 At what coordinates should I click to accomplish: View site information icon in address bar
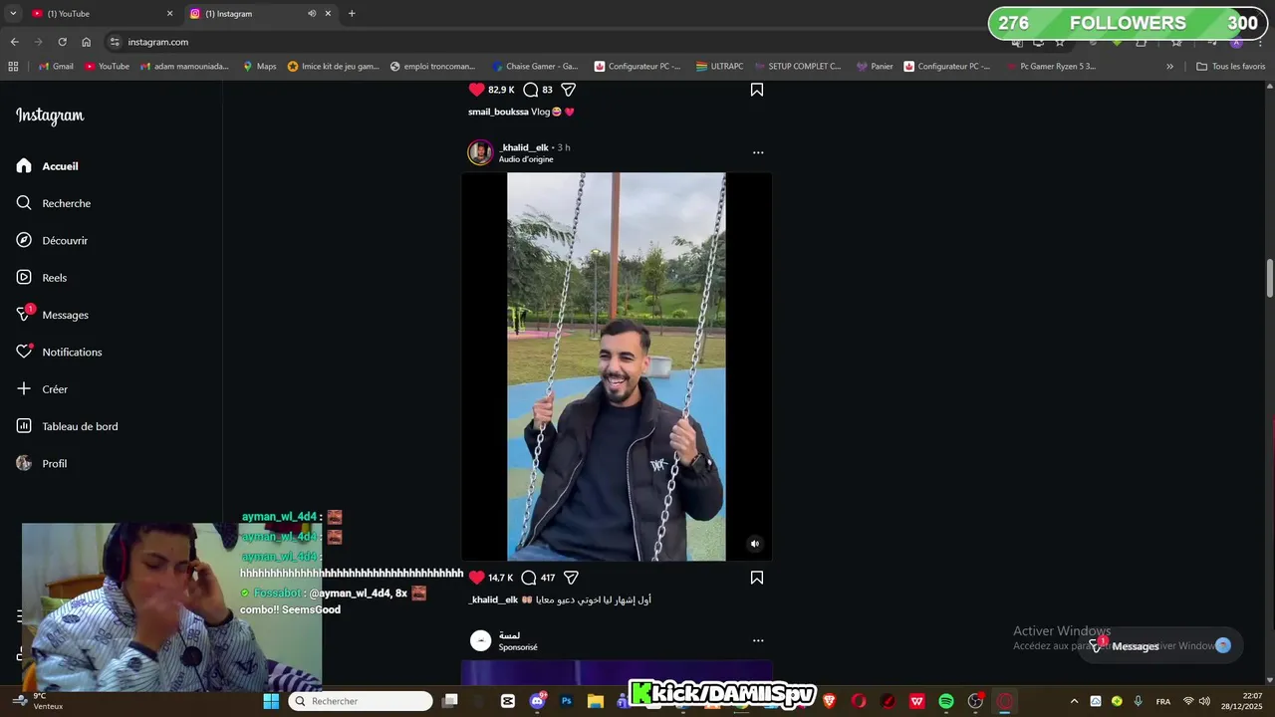click(x=115, y=42)
